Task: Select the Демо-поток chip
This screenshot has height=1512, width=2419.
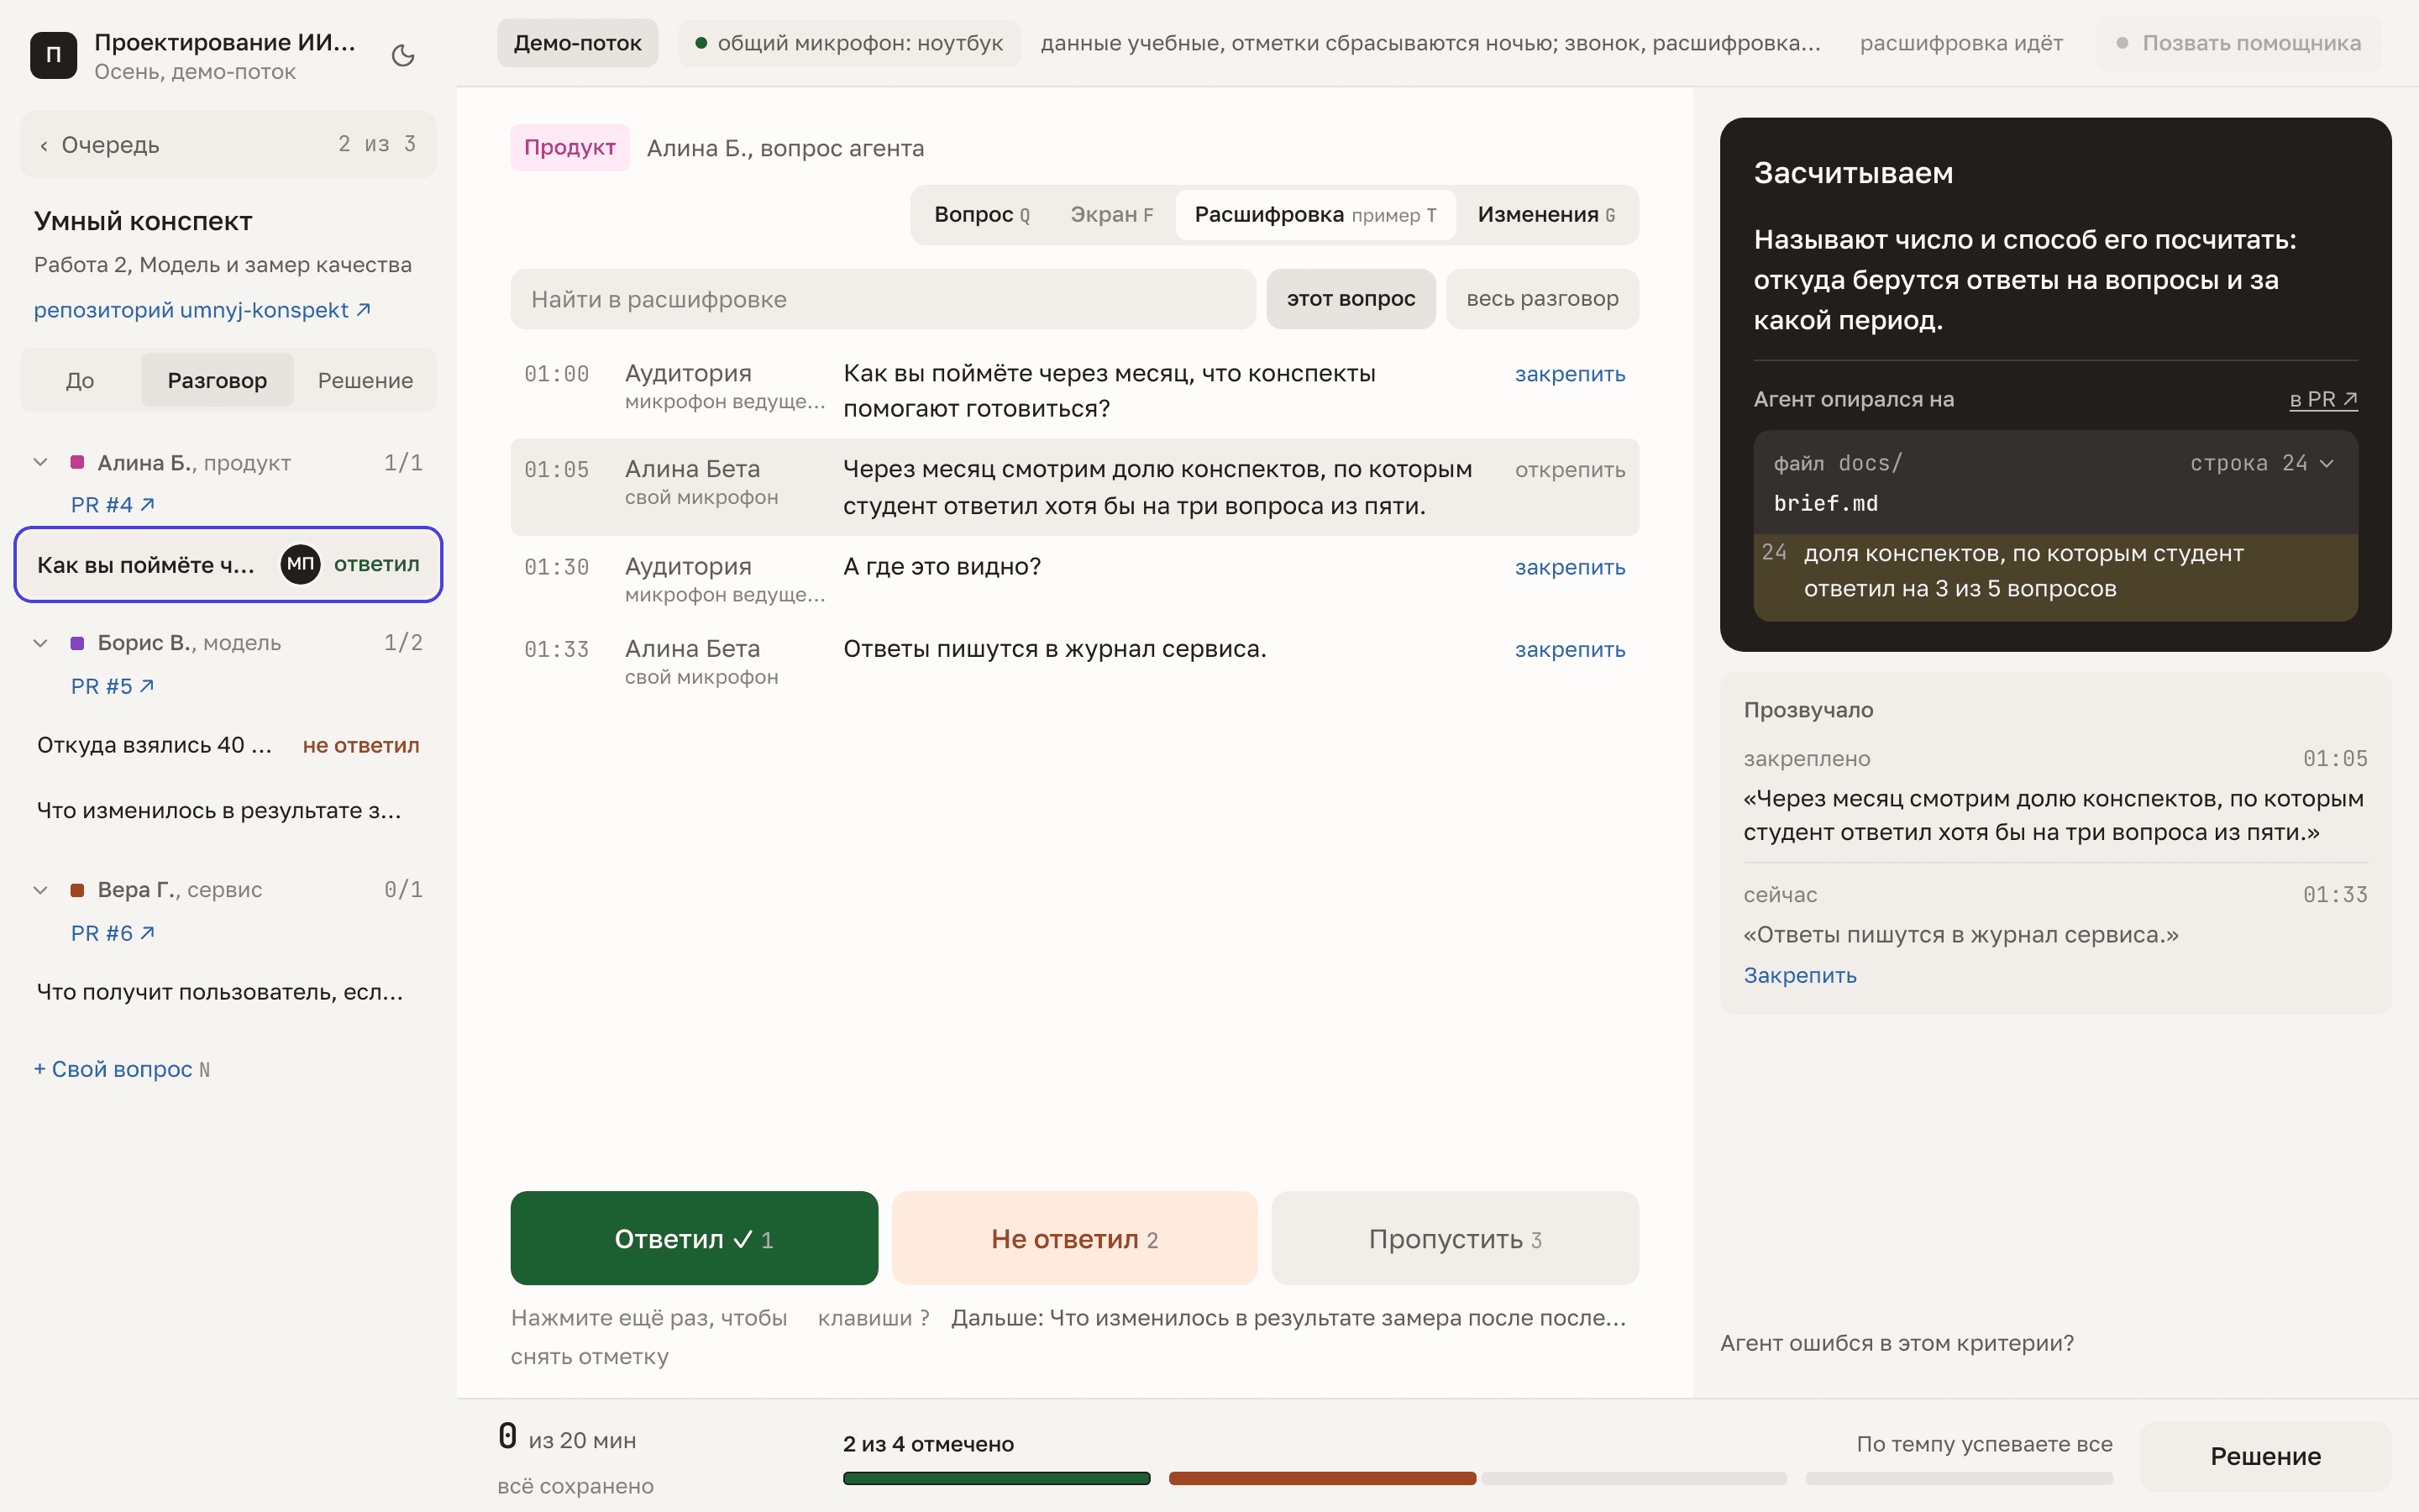Action: coord(577,43)
